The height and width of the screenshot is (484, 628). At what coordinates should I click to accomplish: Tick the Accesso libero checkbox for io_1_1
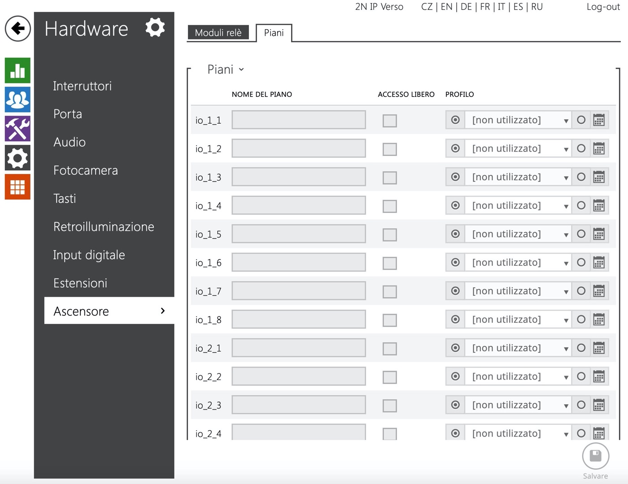[x=389, y=121]
